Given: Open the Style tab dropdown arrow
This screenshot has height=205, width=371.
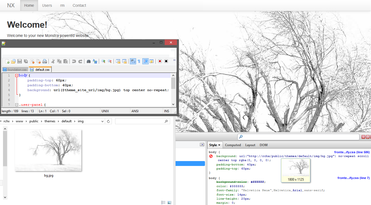Looking at the screenshot, I should 219,145.
